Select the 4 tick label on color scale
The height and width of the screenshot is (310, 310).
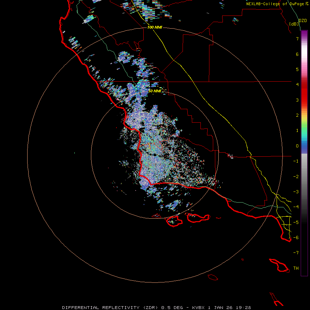(297, 85)
